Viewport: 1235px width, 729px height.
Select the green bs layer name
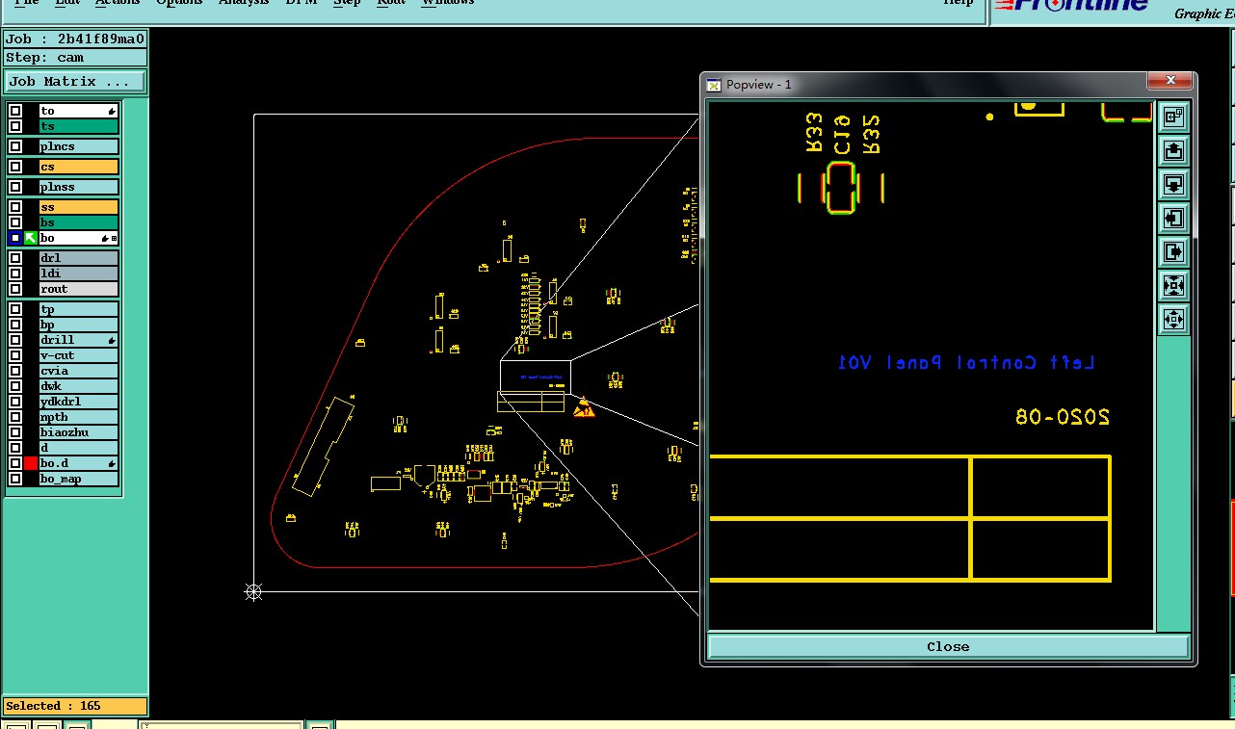point(78,222)
